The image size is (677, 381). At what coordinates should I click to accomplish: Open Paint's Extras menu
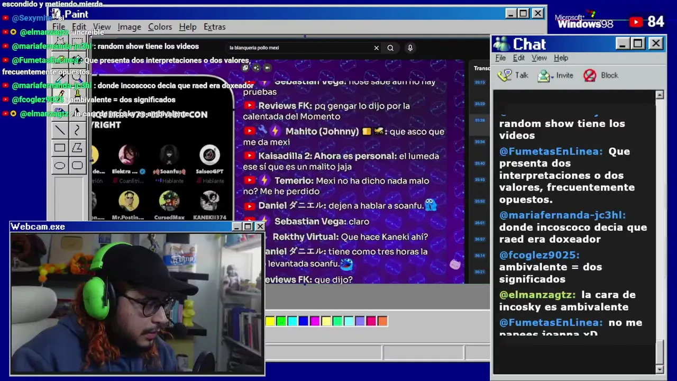tap(214, 26)
